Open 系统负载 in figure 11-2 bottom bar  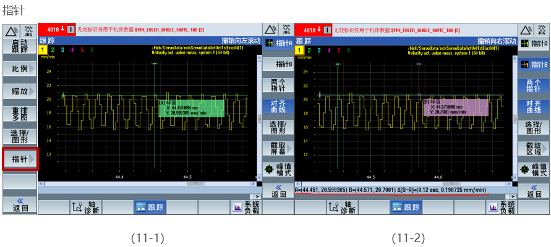[x=502, y=207]
